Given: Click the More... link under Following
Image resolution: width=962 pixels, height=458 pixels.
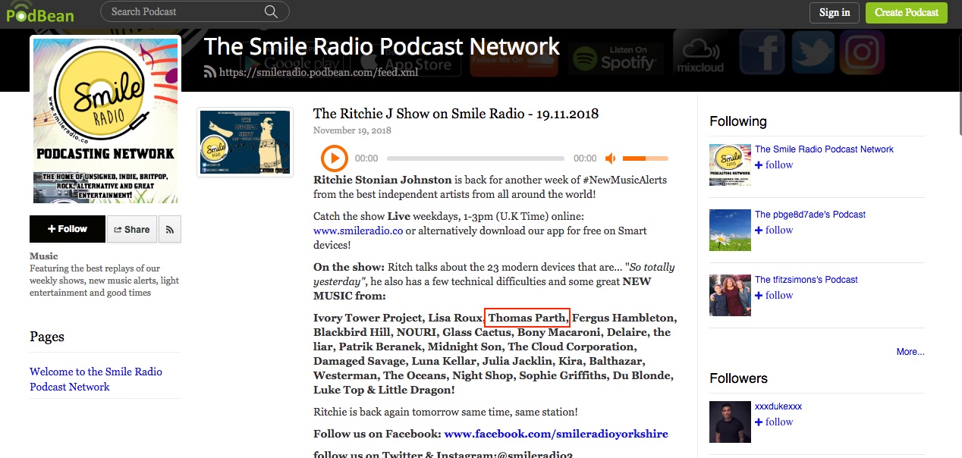Looking at the screenshot, I should coord(910,352).
